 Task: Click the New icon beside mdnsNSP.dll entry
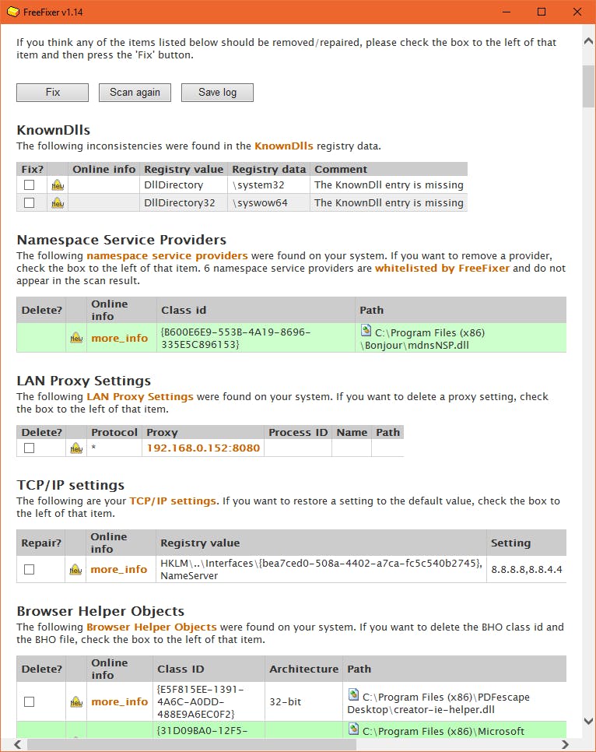[76, 338]
